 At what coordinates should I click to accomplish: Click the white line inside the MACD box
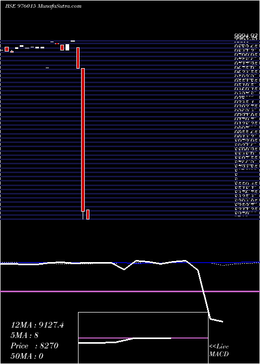(125, 340)
